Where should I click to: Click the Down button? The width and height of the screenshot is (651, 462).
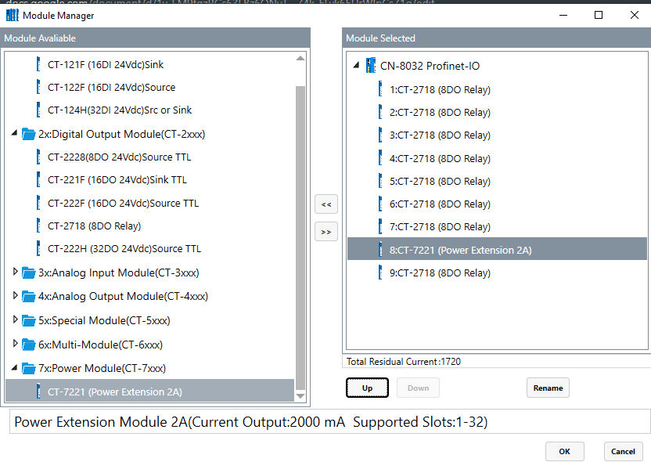coord(418,388)
